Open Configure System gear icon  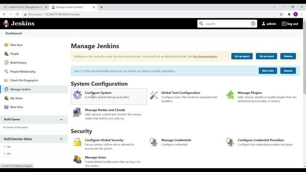(77, 95)
